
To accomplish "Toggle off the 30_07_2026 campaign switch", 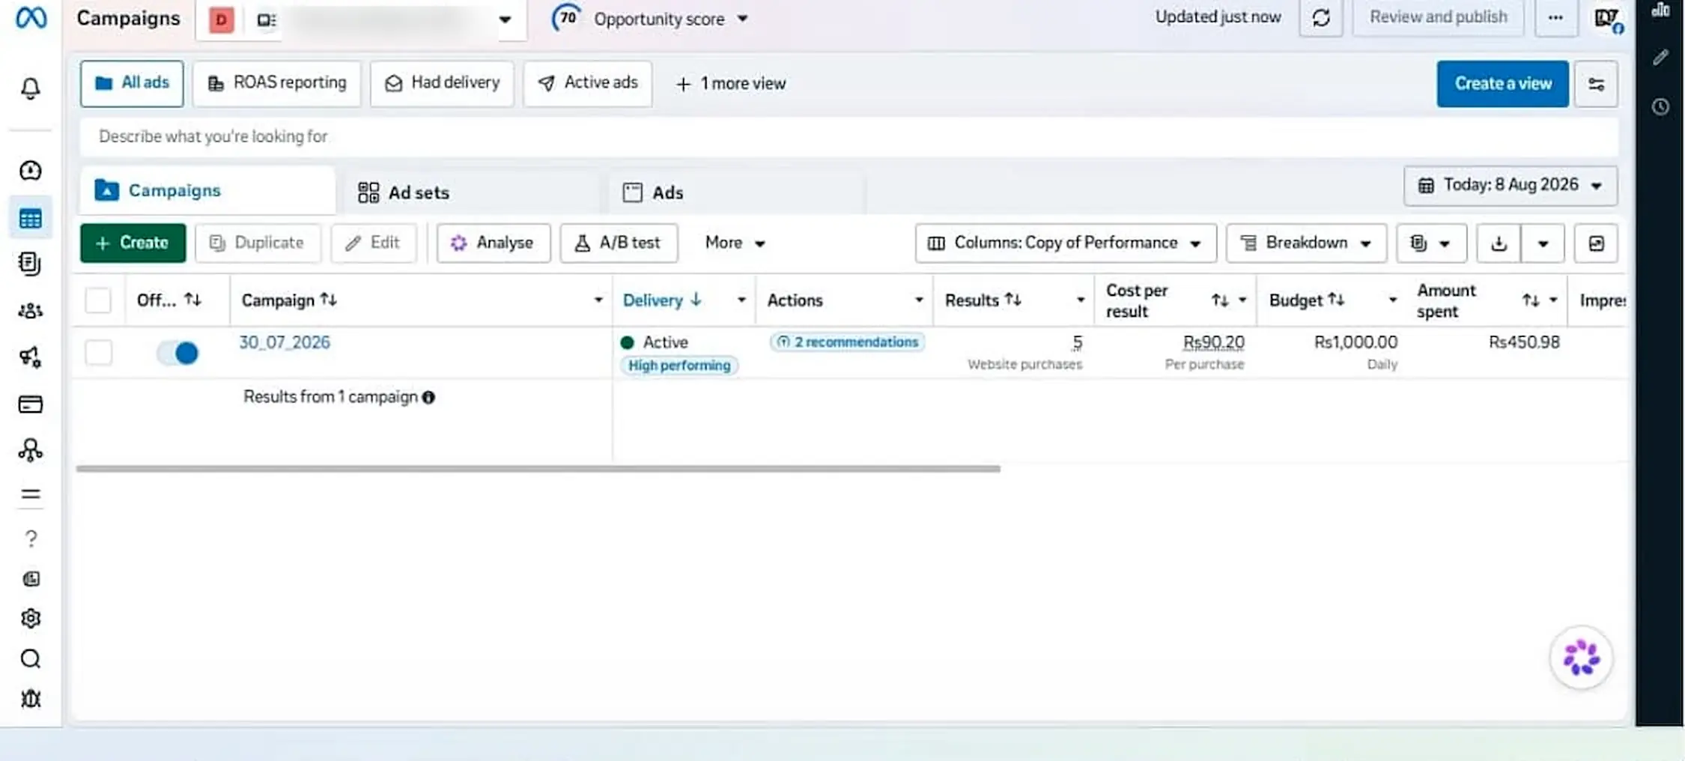I will click(177, 353).
